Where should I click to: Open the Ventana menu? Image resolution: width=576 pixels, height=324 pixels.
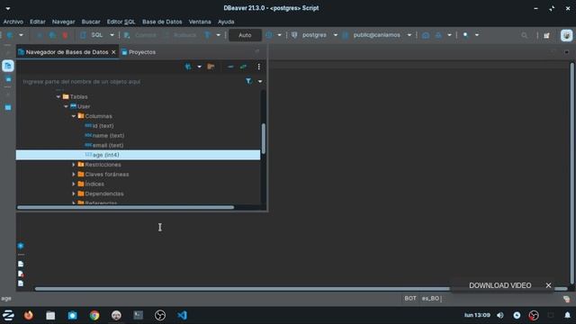[x=200, y=22]
